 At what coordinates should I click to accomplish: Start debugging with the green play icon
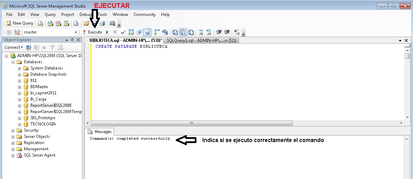107,32
